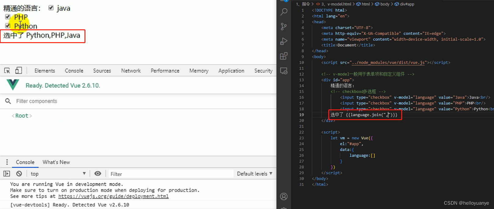This screenshot has height=209, width=494.
Task: Open the vuejs.org deployment guide link
Action: pos(114,196)
